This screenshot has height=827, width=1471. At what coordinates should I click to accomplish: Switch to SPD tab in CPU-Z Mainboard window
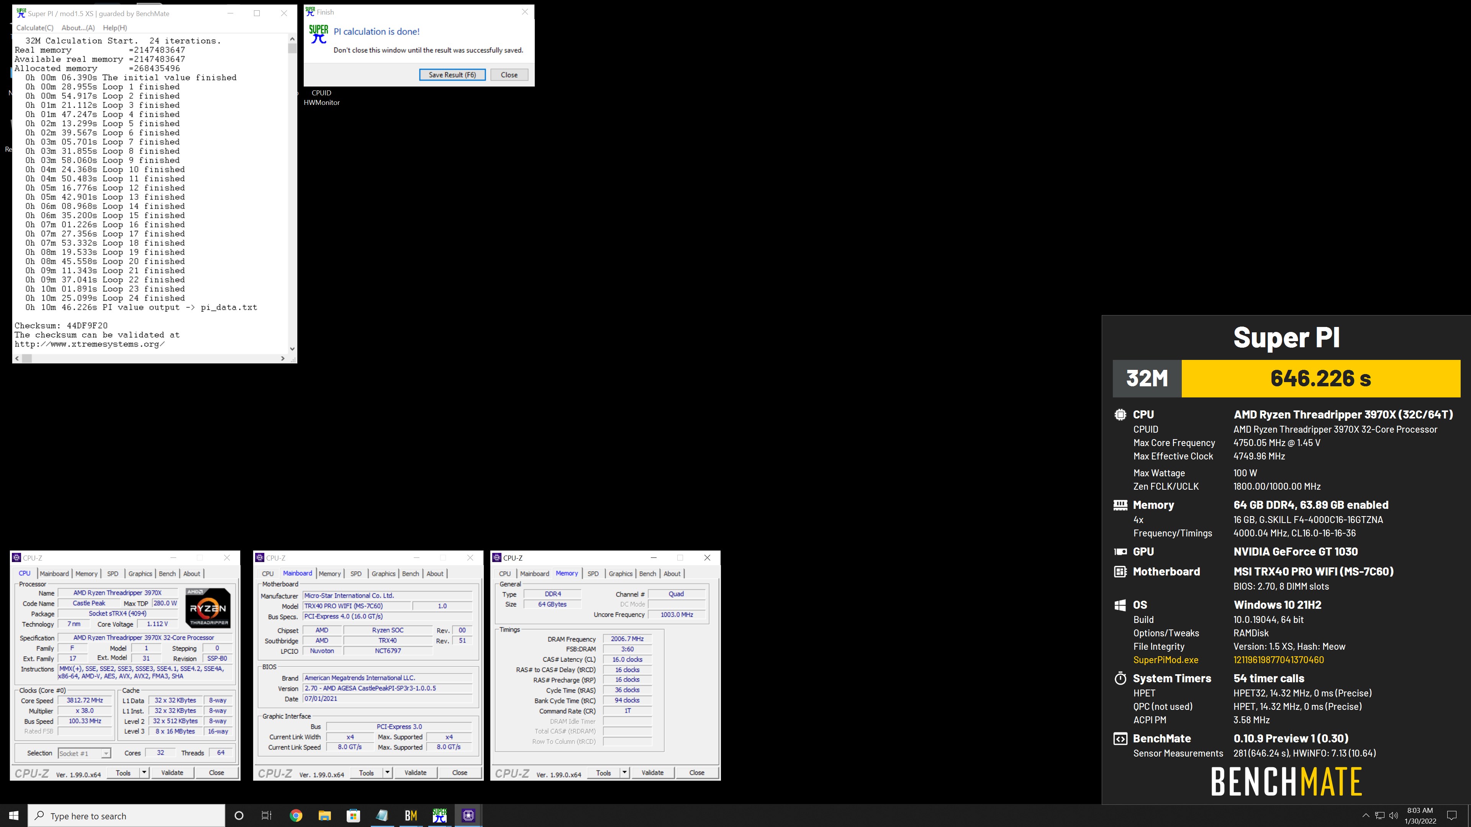click(x=356, y=574)
